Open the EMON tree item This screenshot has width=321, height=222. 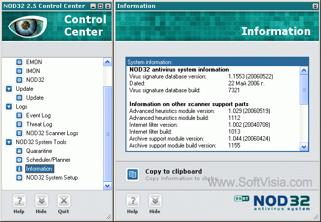(34, 62)
